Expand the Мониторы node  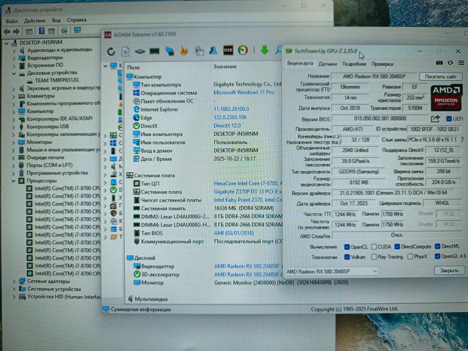(14, 142)
